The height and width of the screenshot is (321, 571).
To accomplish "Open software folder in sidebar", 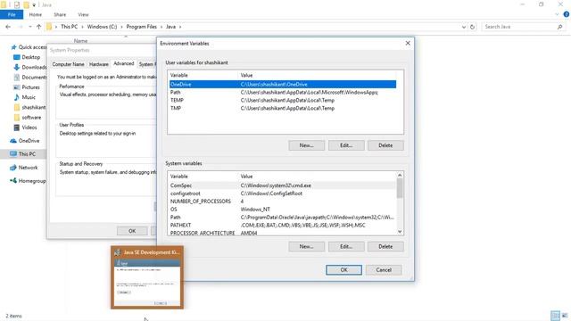I will [28, 118].
